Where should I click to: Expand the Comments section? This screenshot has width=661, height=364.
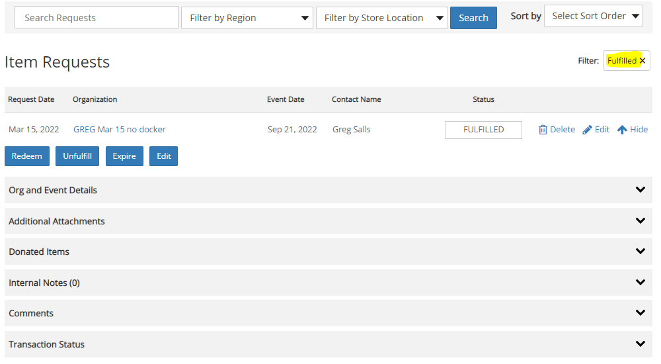tap(329, 313)
